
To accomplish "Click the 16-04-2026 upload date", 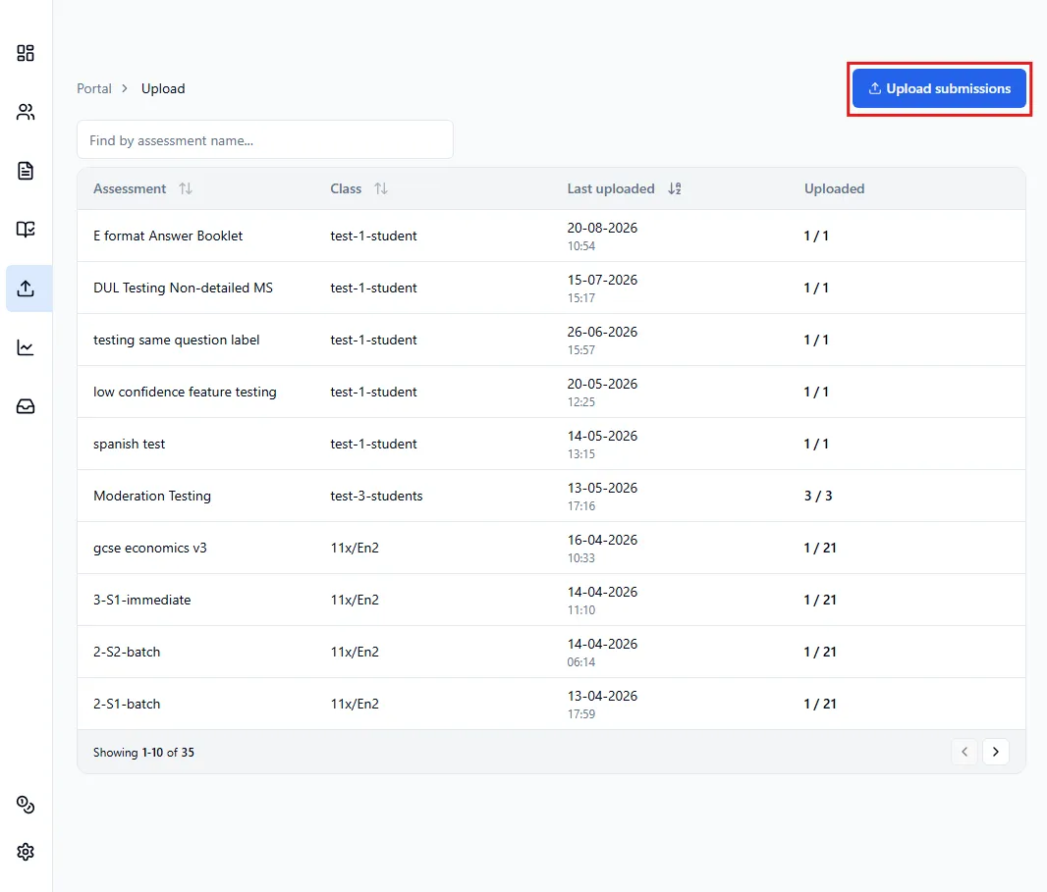I will (602, 541).
